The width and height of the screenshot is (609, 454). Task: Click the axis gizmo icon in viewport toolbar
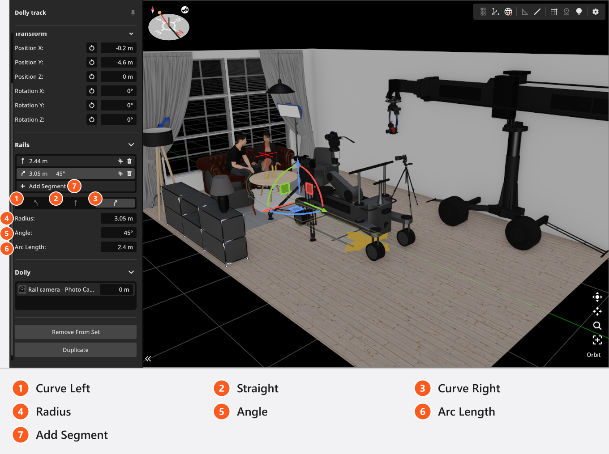pyautogui.click(x=495, y=12)
